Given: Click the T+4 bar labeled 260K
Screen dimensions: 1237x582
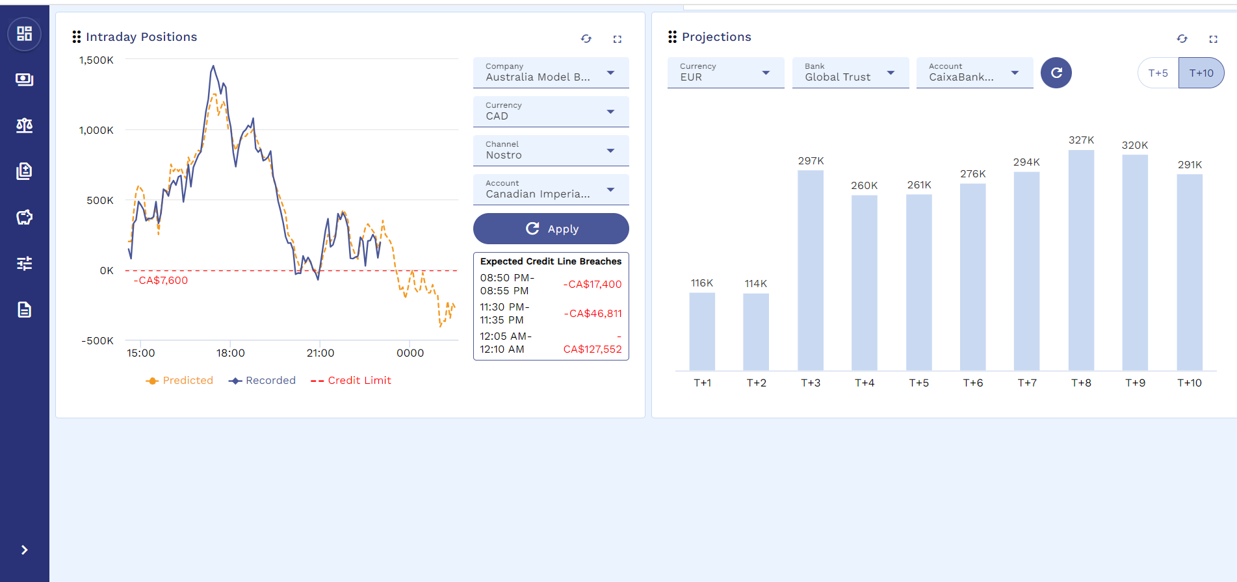Looking at the screenshot, I should pyautogui.click(x=865, y=283).
